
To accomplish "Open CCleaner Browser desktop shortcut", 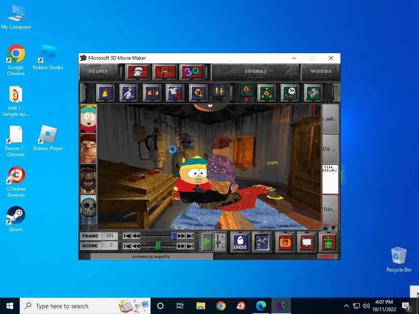I will point(16,182).
